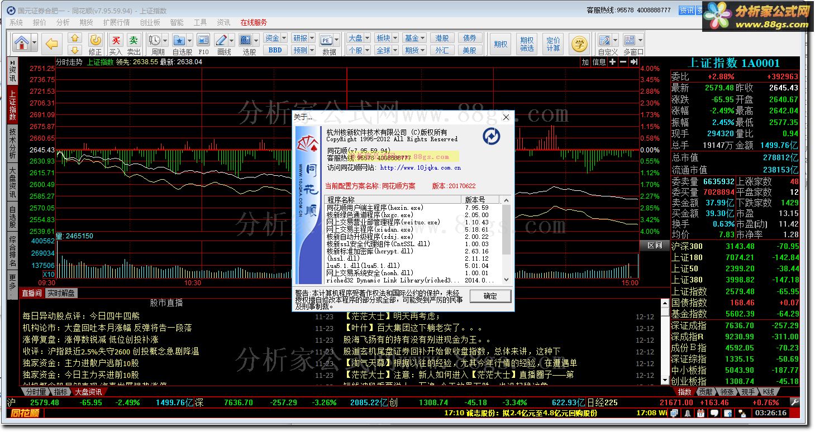
Task: Switch to the 实时解盘 tab
Action: tap(61, 293)
